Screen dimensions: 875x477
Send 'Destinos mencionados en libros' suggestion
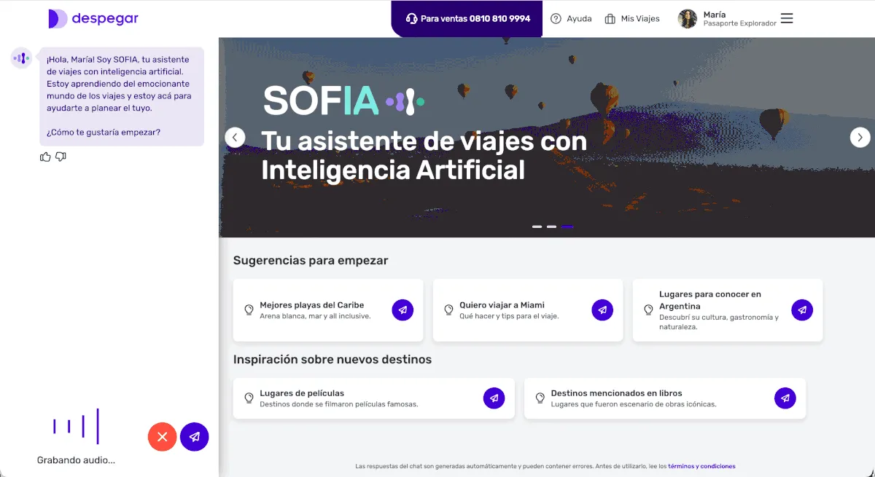click(785, 398)
